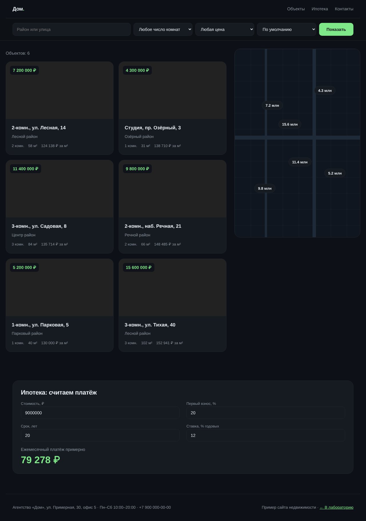Image resolution: width=366 pixels, height=521 pixels.
Task: Click the Центр район label
Action: pyautogui.click(x=23, y=235)
